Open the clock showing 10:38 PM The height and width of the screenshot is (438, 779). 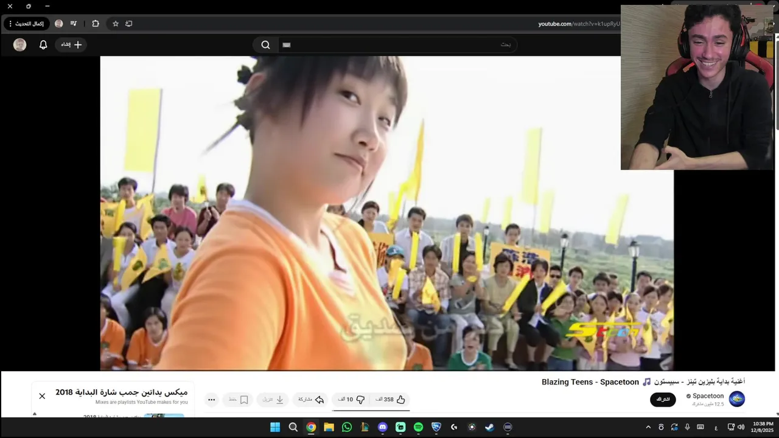(x=763, y=427)
